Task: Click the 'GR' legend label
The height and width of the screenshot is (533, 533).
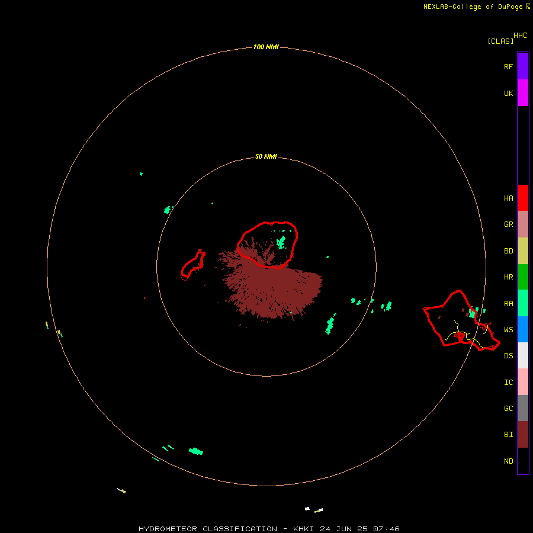Action: 508,224
